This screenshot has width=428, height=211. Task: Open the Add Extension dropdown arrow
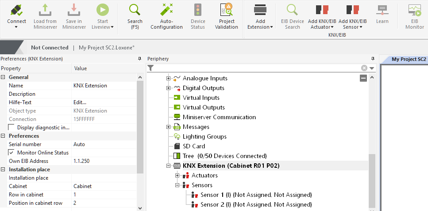271,27
